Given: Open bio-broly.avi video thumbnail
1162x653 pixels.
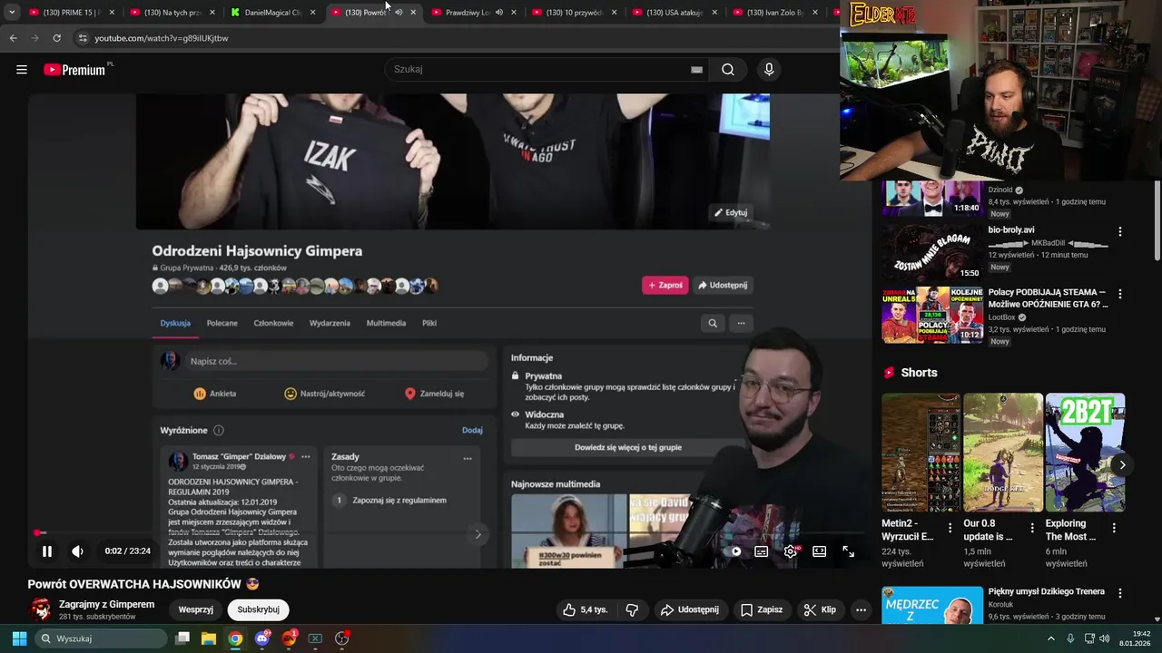Looking at the screenshot, I should [x=932, y=252].
